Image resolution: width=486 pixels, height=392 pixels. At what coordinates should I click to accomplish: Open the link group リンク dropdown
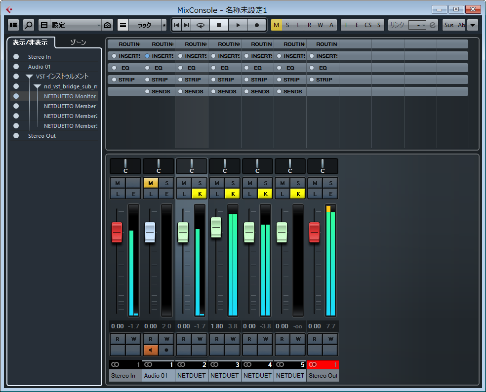(417, 25)
